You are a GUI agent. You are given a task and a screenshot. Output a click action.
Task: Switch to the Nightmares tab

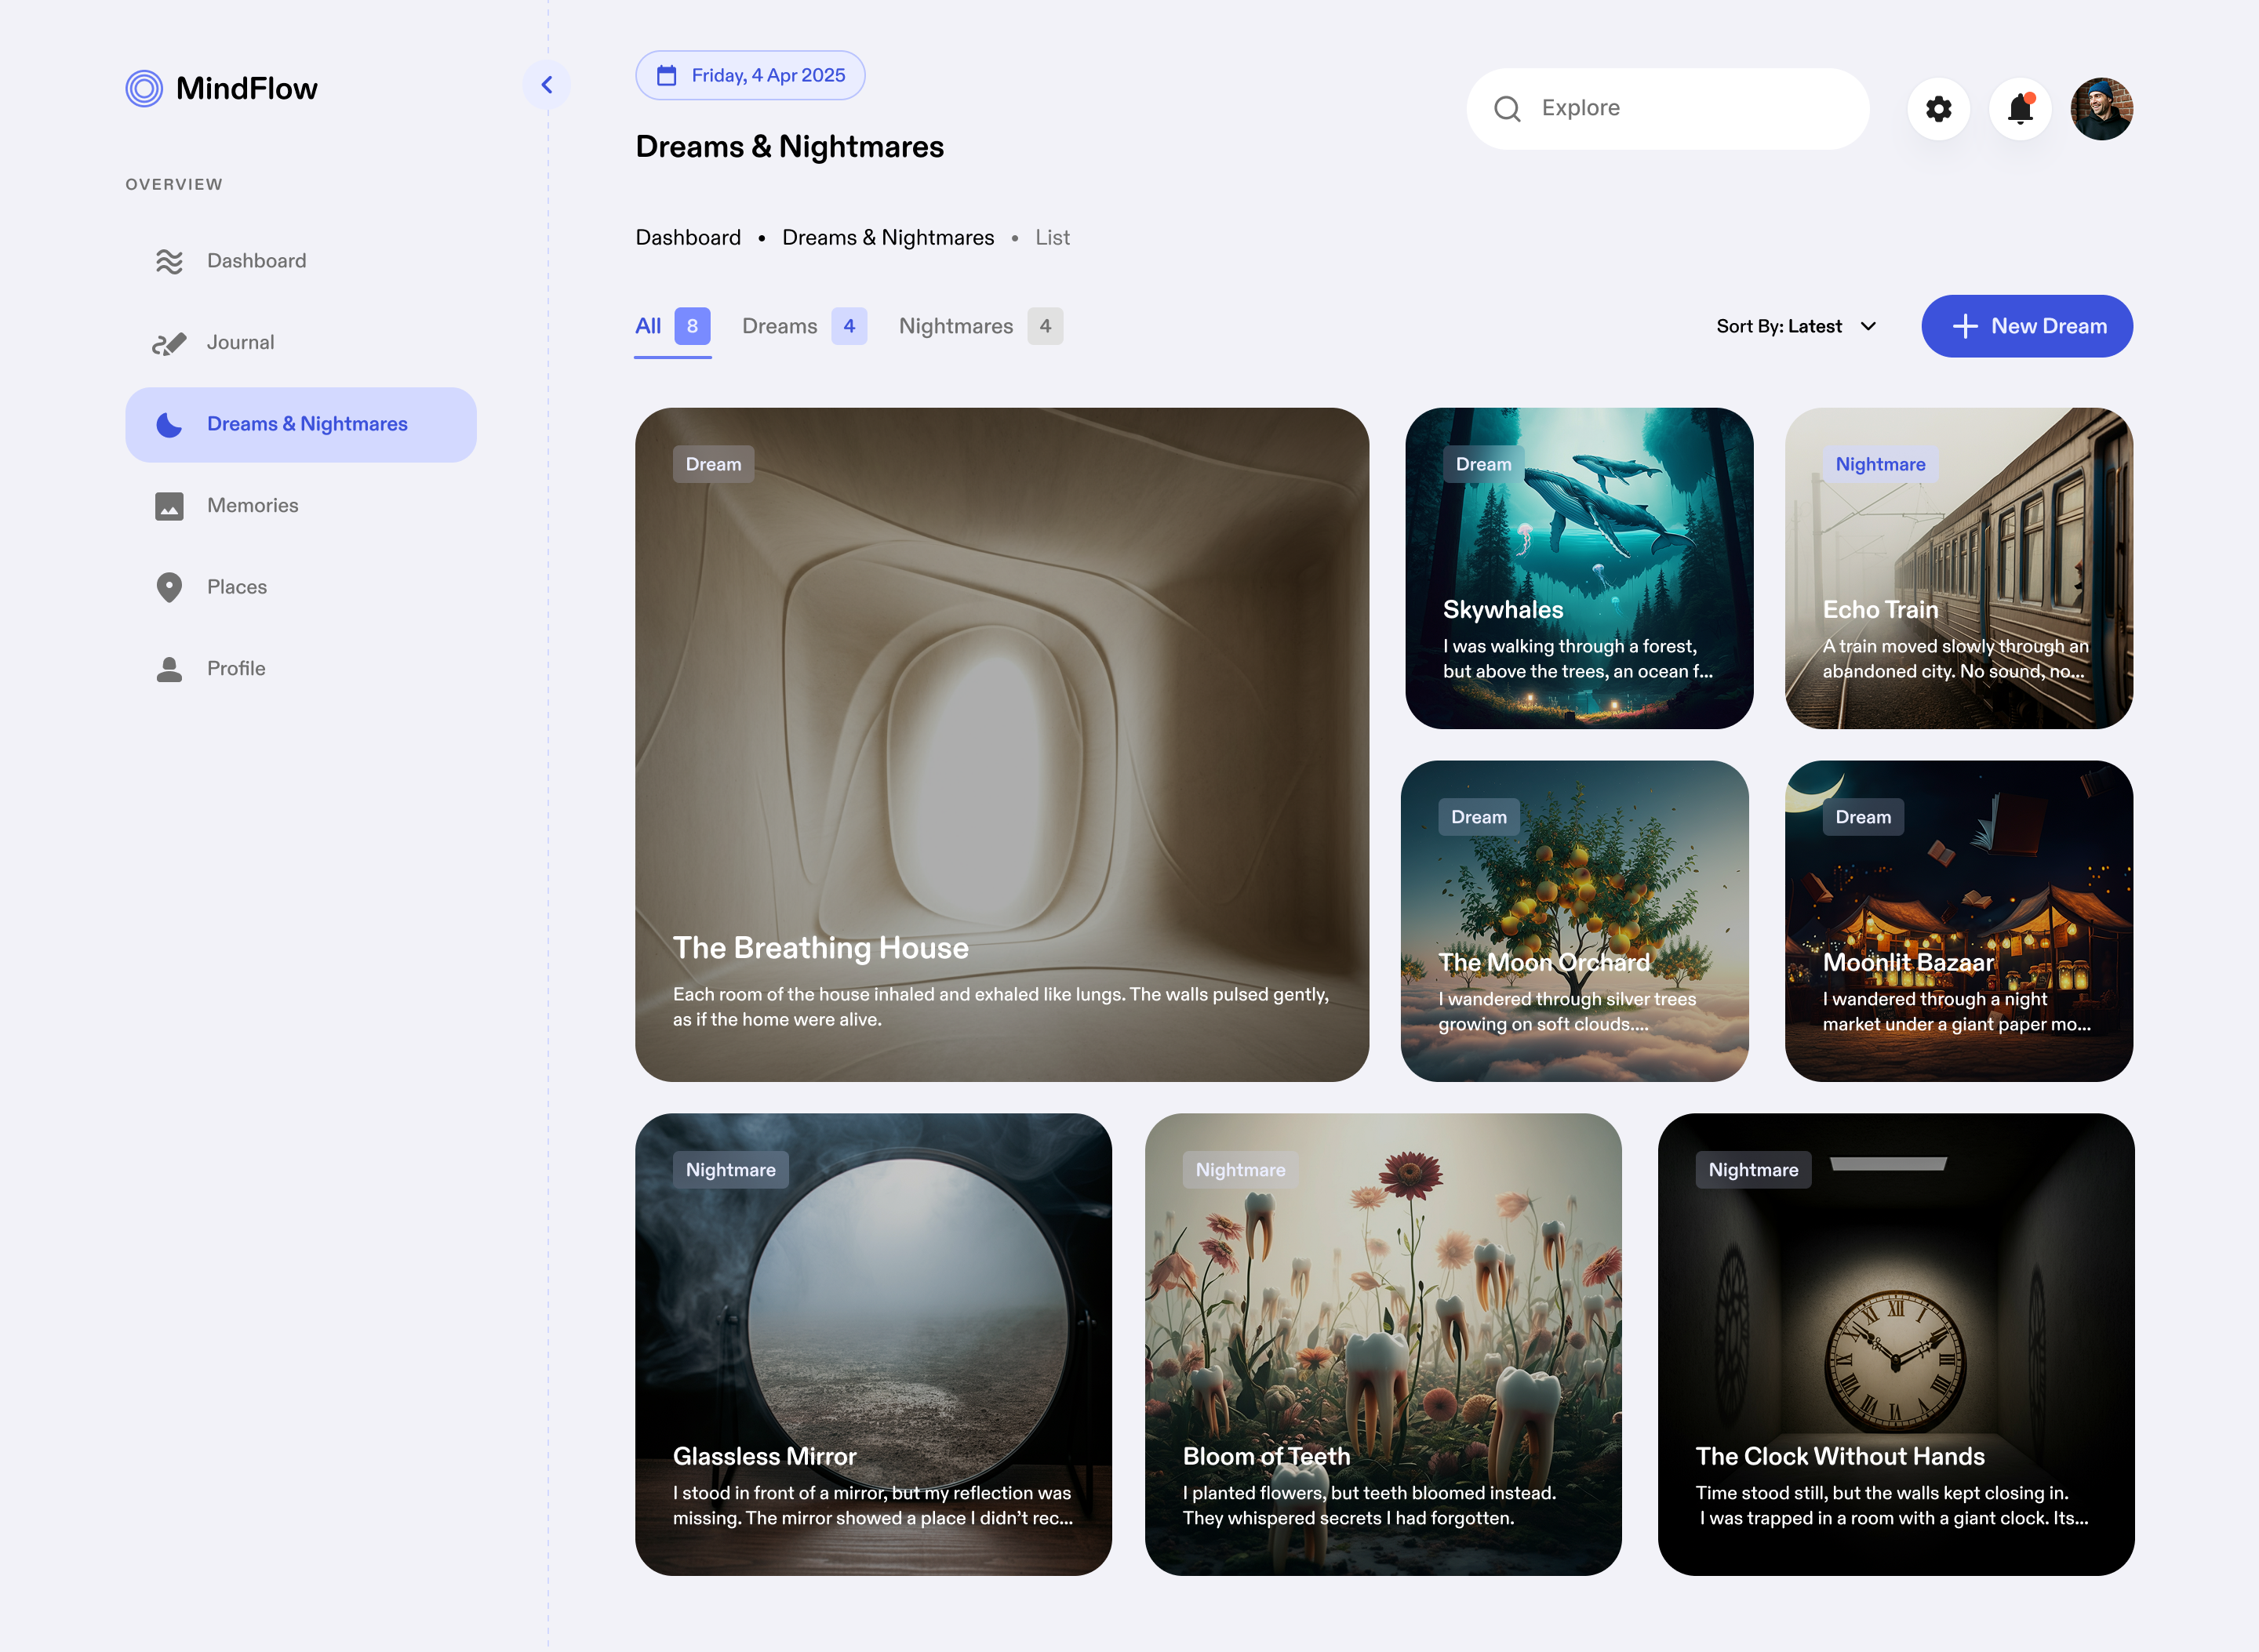pos(980,327)
